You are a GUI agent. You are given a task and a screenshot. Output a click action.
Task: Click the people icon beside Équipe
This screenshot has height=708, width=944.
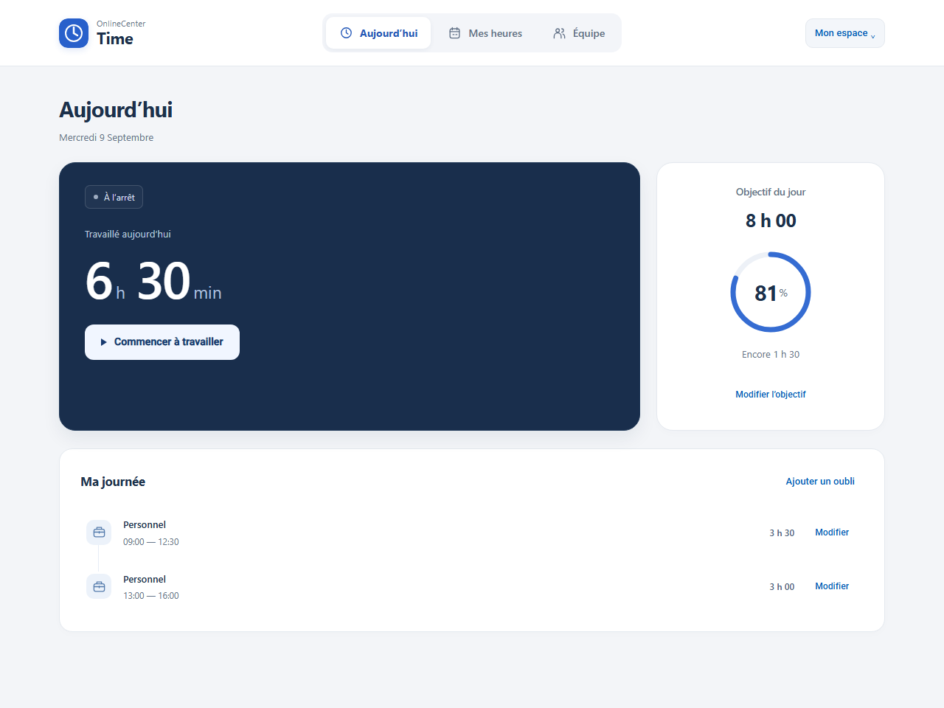pos(560,33)
